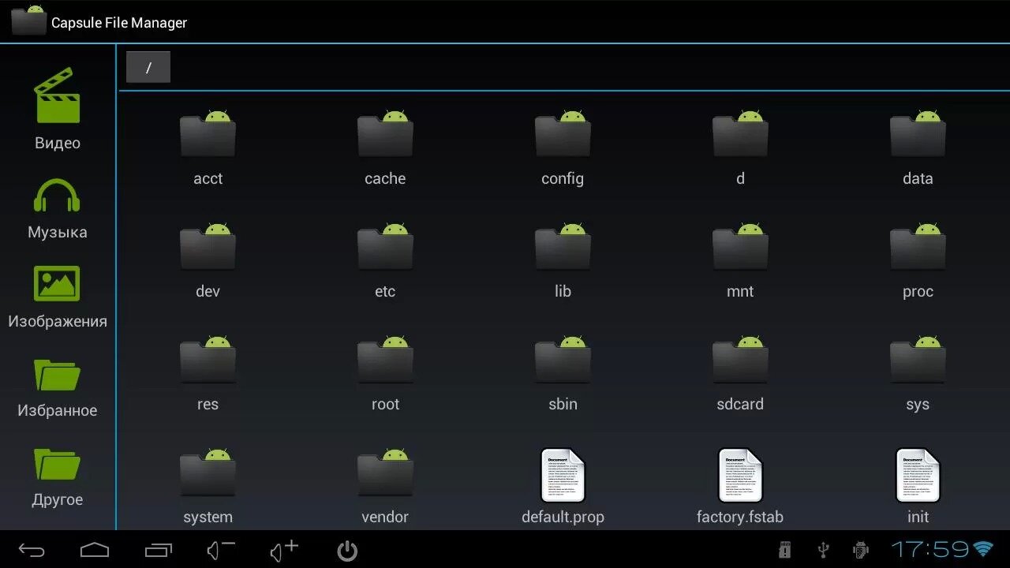Tap the Wi-Fi status icon

tap(983, 549)
